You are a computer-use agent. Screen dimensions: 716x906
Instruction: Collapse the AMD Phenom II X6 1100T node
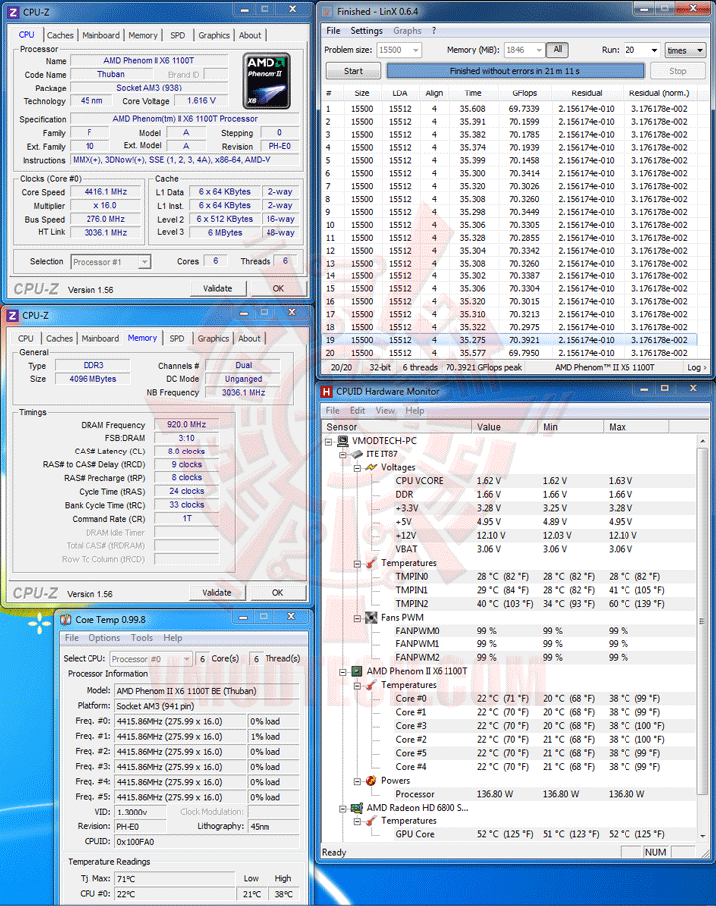(x=343, y=672)
